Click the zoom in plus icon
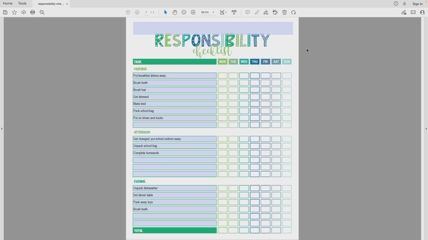Screen dimensions: 428x240 click(193, 12)
